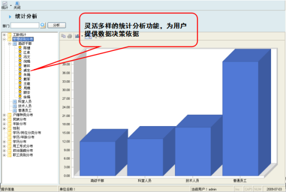Select 普通员工 in the tree
Viewport: 286px width, 192px height.
[25, 110]
